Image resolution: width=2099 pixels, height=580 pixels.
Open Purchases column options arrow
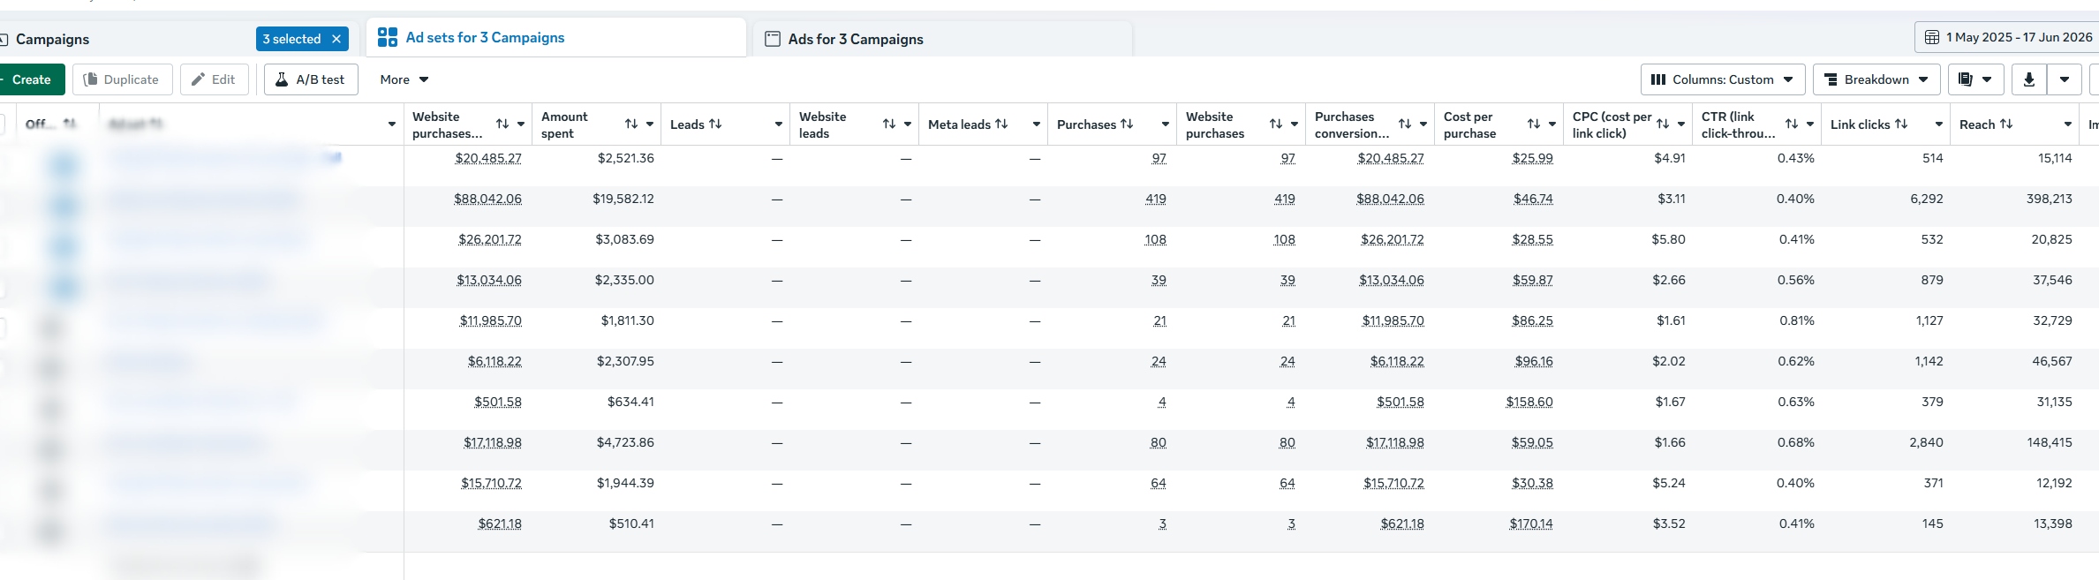coord(1166,124)
